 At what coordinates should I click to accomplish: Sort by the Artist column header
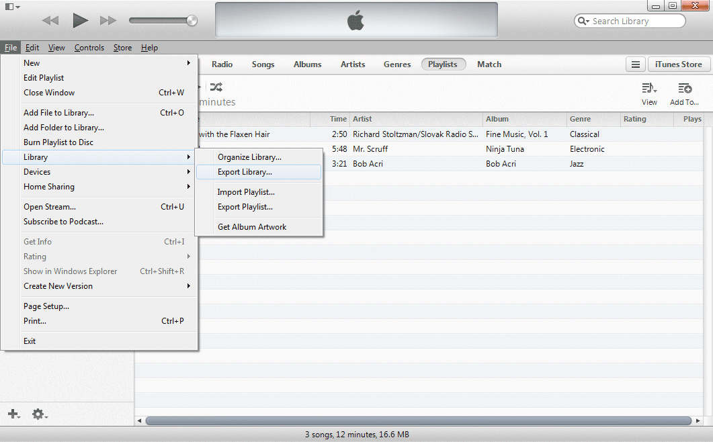point(416,119)
